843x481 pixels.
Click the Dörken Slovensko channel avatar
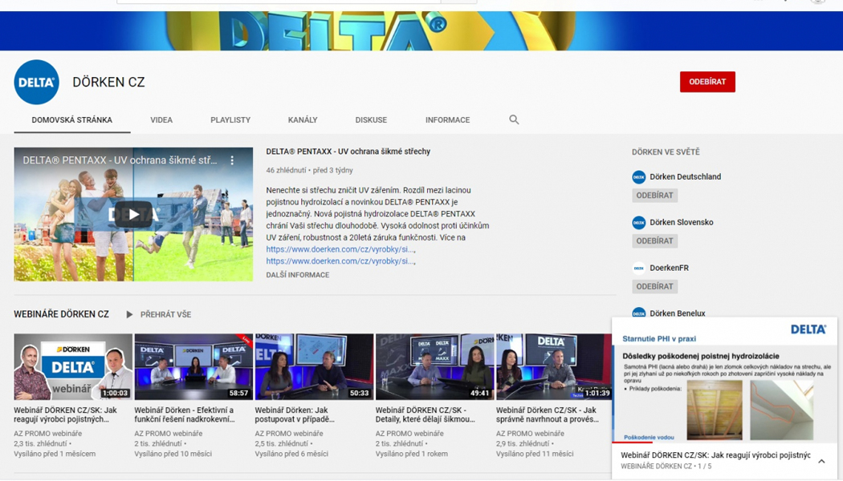click(x=639, y=222)
